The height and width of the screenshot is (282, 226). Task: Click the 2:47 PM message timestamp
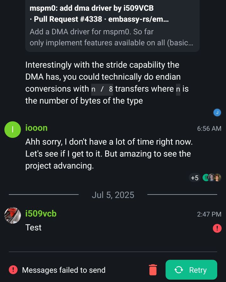pos(209,214)
